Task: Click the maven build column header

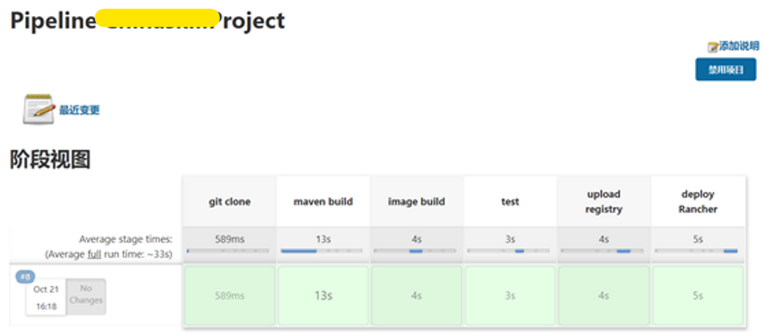Action: pyautogui.click(x=323, y=201)
